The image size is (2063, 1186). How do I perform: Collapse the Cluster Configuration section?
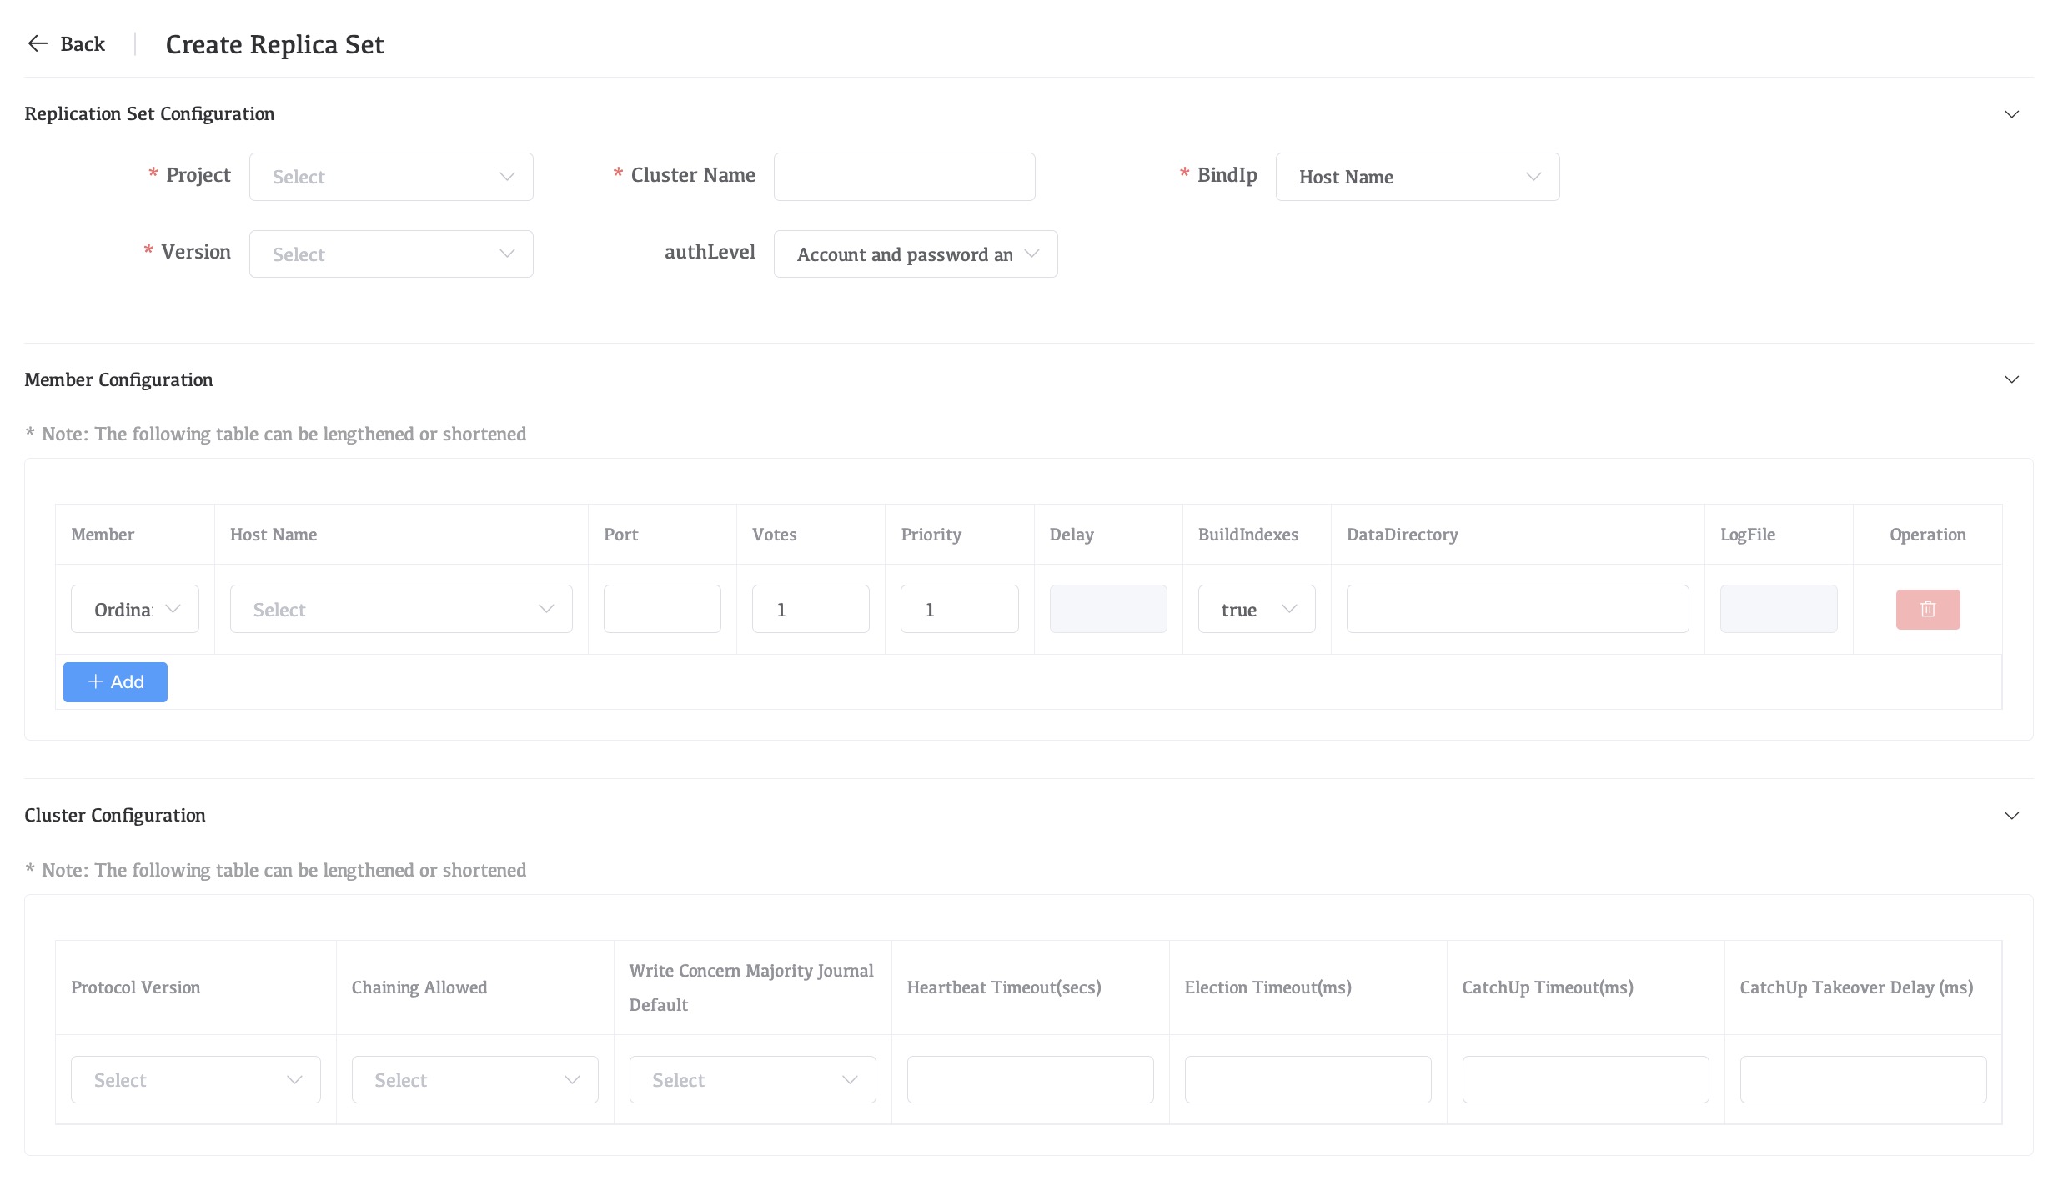pos(2011,816)
